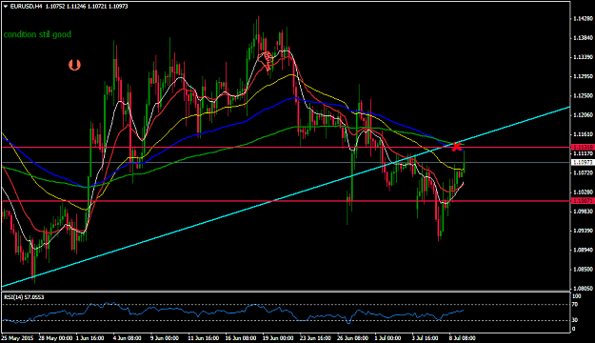Select the red X marker on the trendline
The height and width of the screenshot is (343, 595).
click(x=457, y=147)
